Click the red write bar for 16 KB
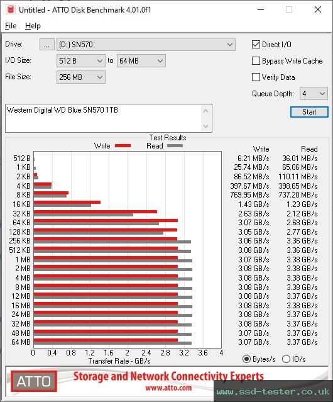The width and height of the screenshot is (333, 402). (x=67, y=203)
